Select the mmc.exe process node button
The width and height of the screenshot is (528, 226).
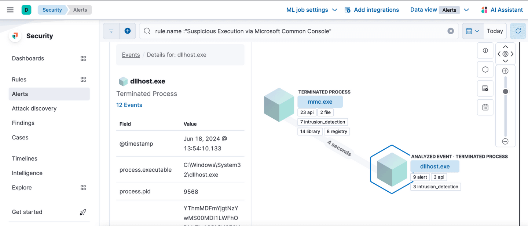[x=320, y=102]
